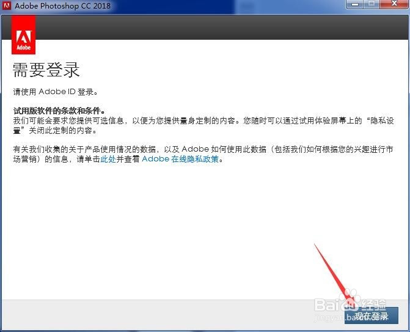
Task: Open the 此处 link
Action: tap(108, 159)
